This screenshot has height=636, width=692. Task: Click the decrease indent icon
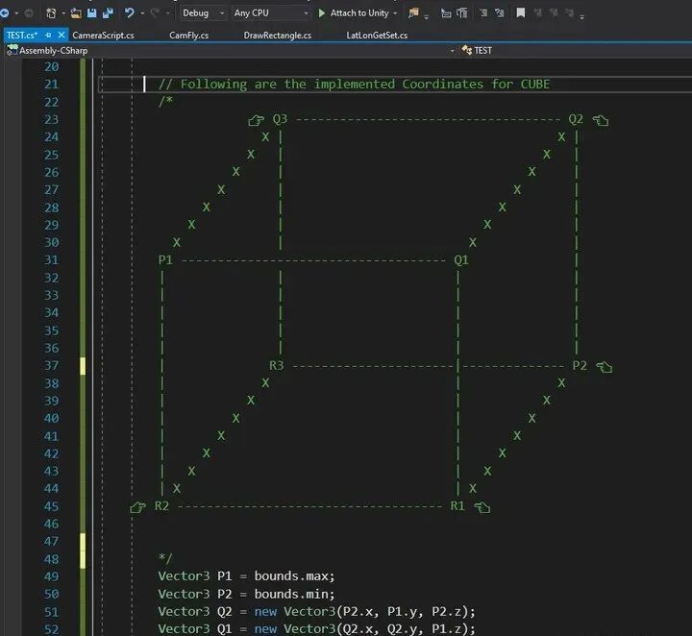tap(483, 13)
